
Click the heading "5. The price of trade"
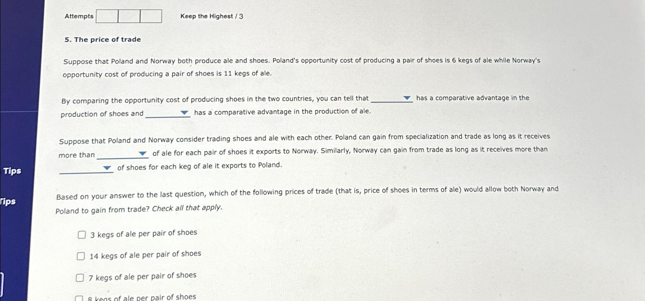coord(102,39)
